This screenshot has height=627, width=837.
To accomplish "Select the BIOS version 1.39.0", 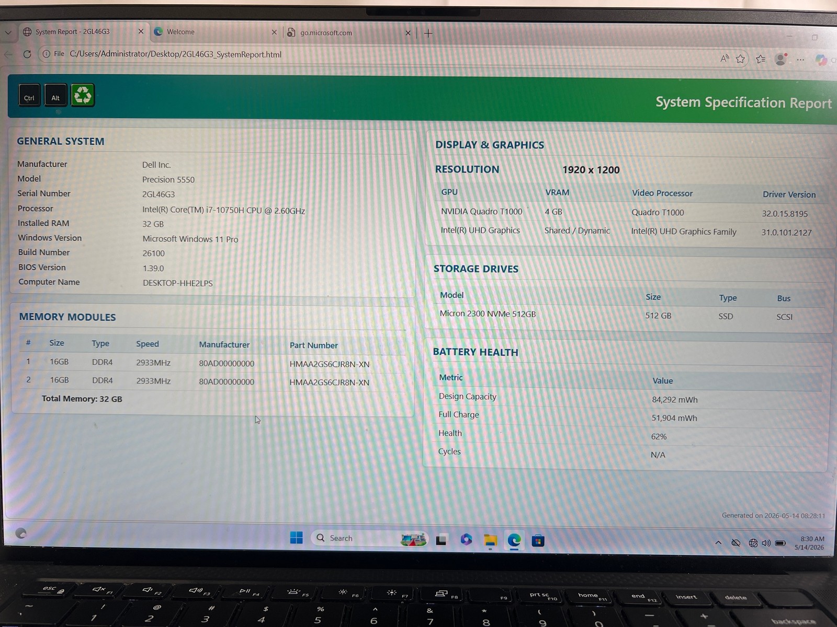I will click(x=153, y=268).
